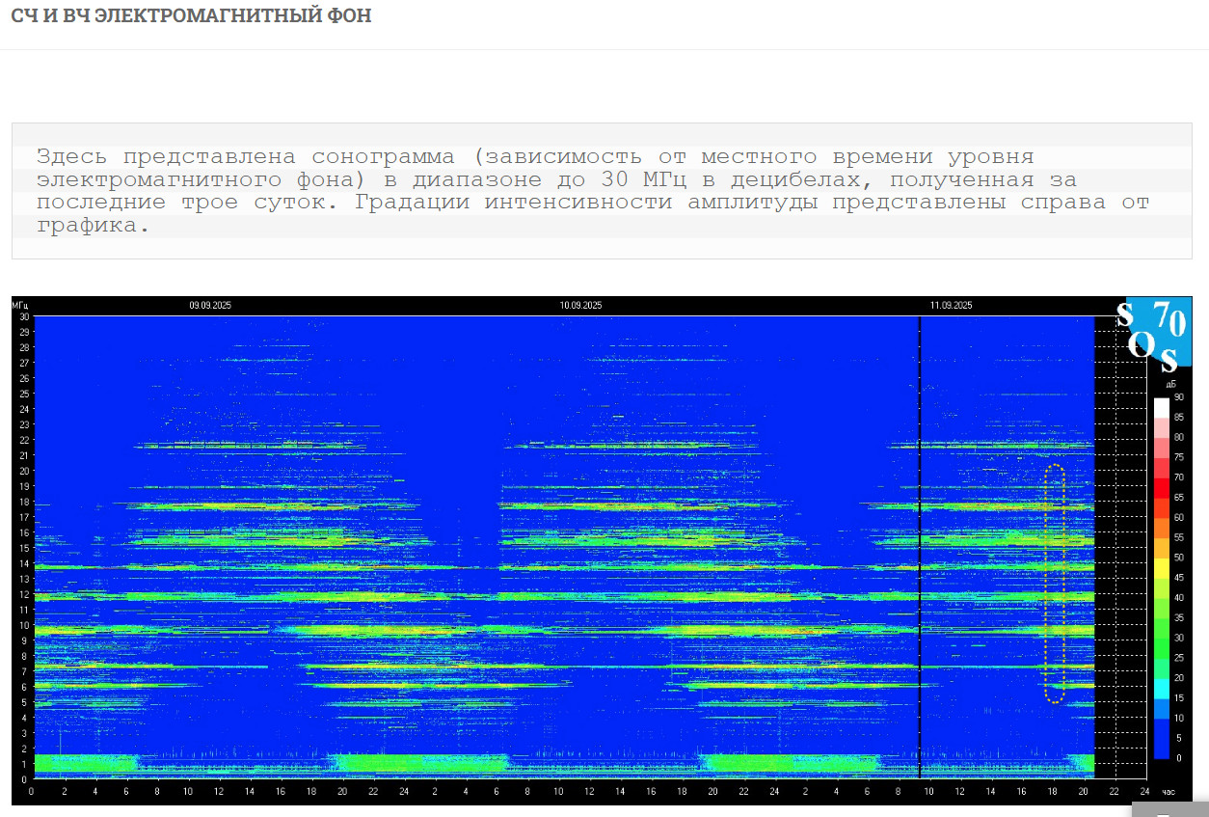
Task: Click the page heading about electromagnetic background
Action: click(x=191, y=16)
